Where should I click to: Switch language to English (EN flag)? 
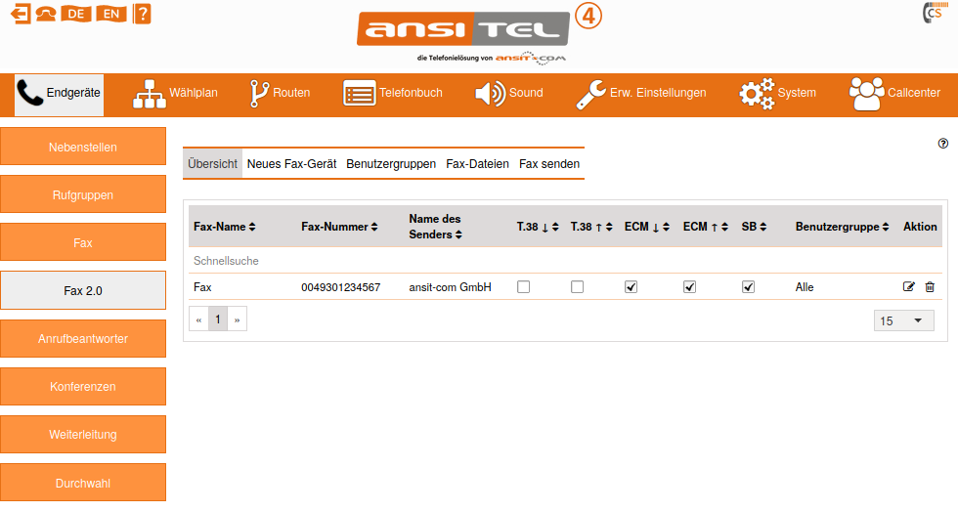112,14
